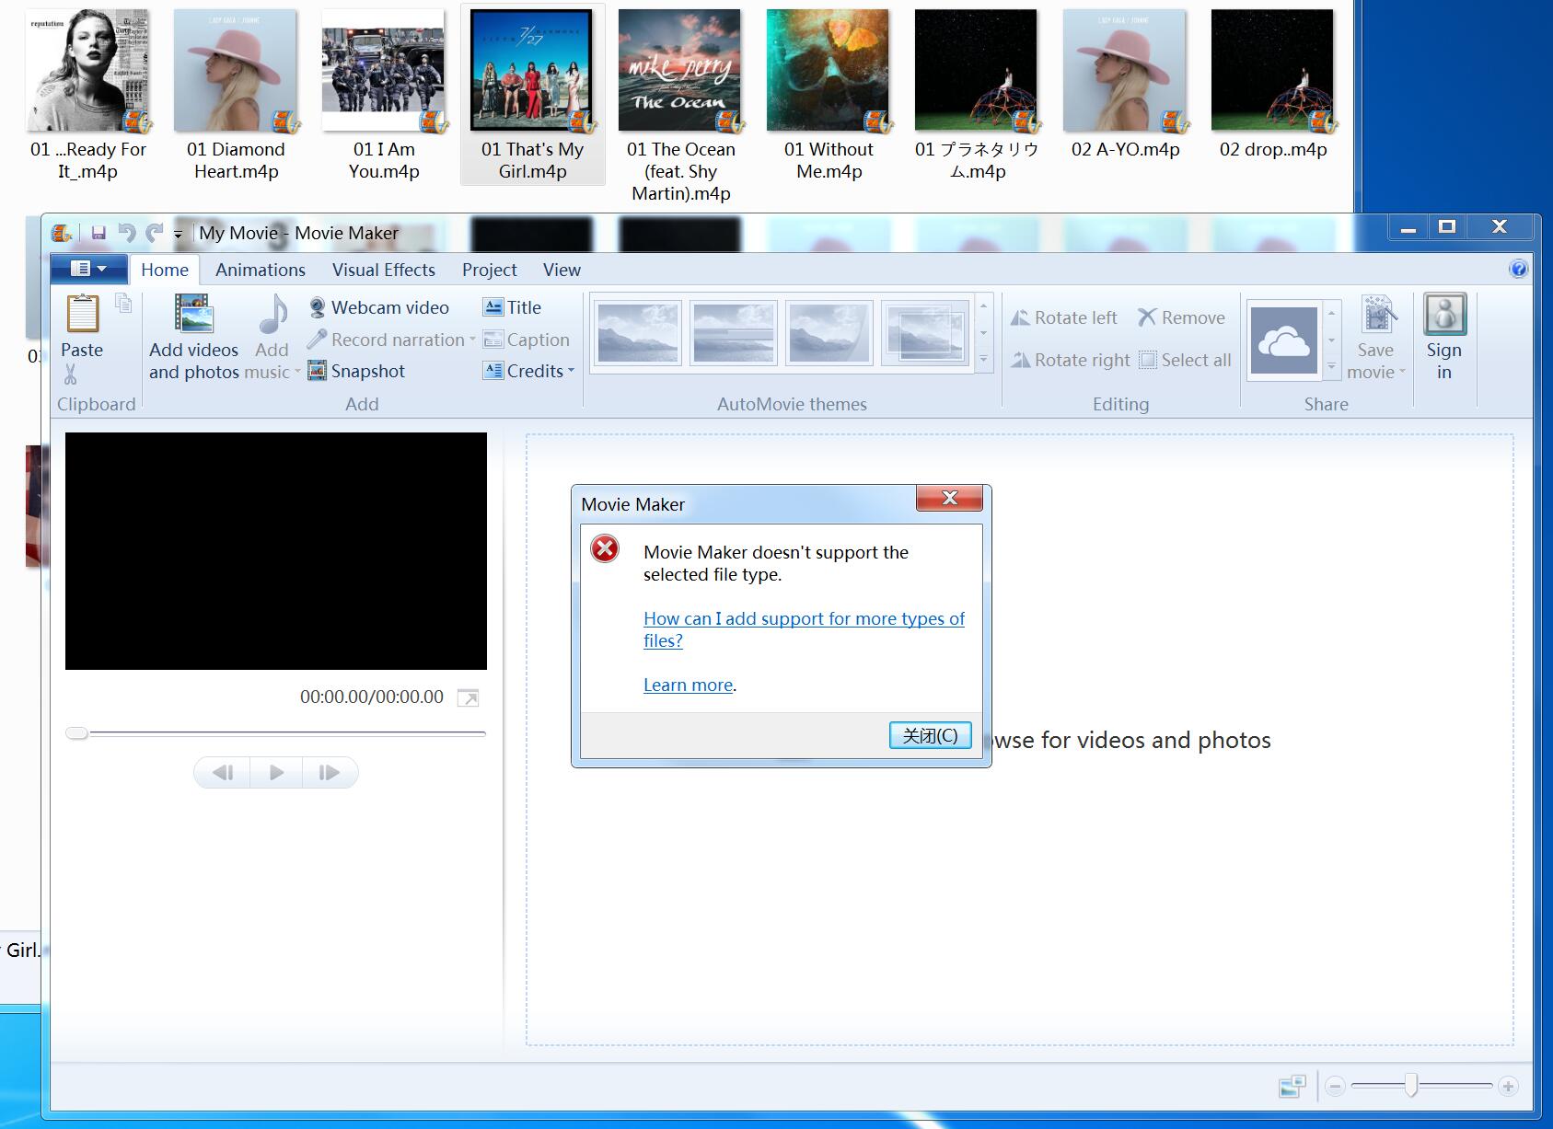Click the Previous frame button
This screenshot has height=1129, width=1553.
pyautogui.click(x=223, y=773)
